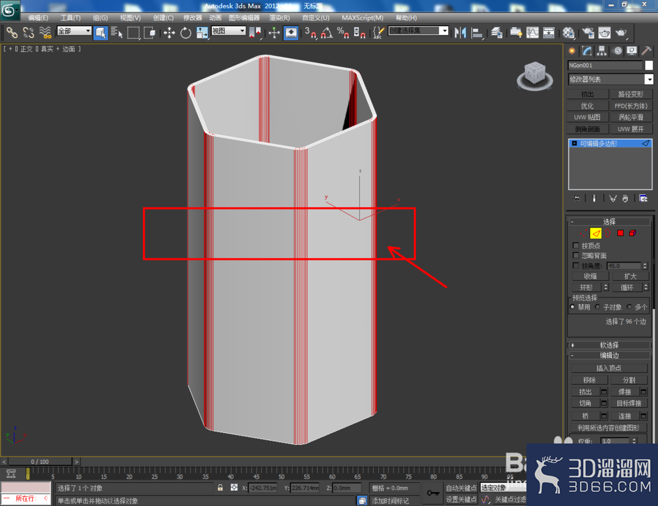This screenshot has height=506, width=658.
Task: Open the Motion command panel tab
Action: click(617, 51)
